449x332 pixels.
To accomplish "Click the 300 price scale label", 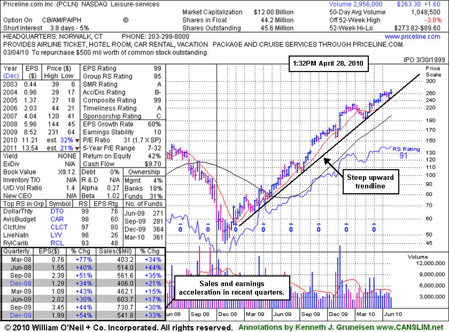I will [x=430, y=81].
